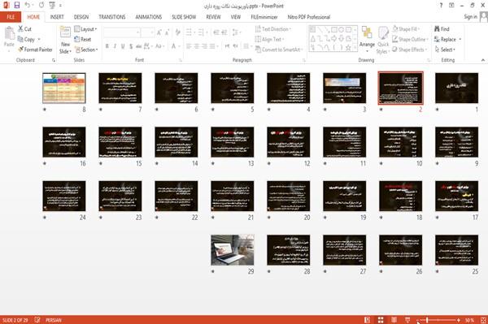The width and height of the screenshot is (488, 324).
Task: Toggle Bold formatting button
Action: (107, 46)
